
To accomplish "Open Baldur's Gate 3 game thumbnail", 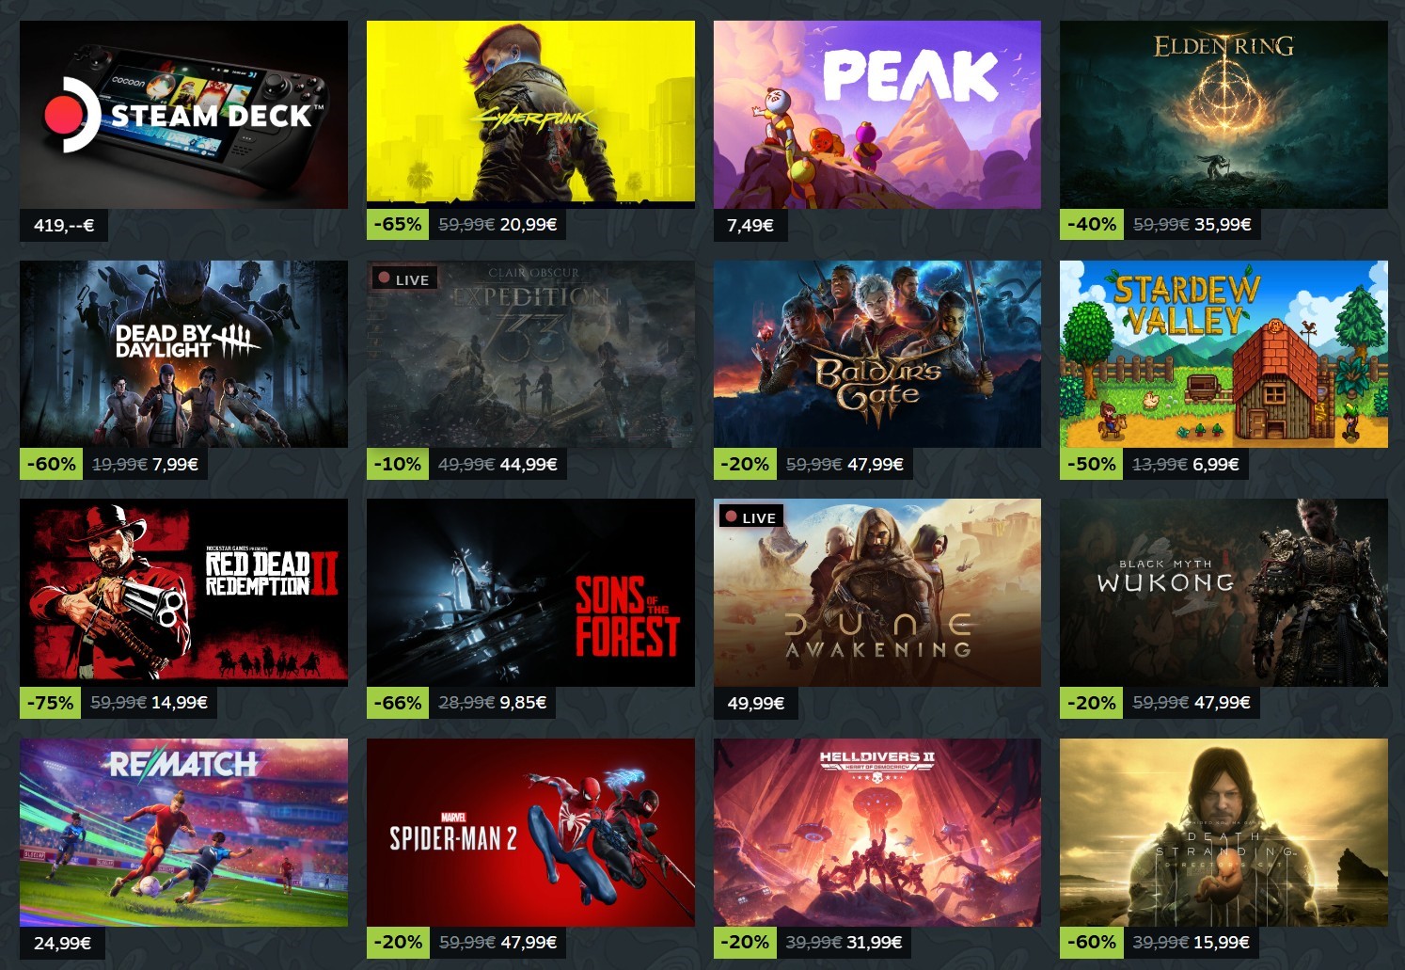I will coord(877,354).
